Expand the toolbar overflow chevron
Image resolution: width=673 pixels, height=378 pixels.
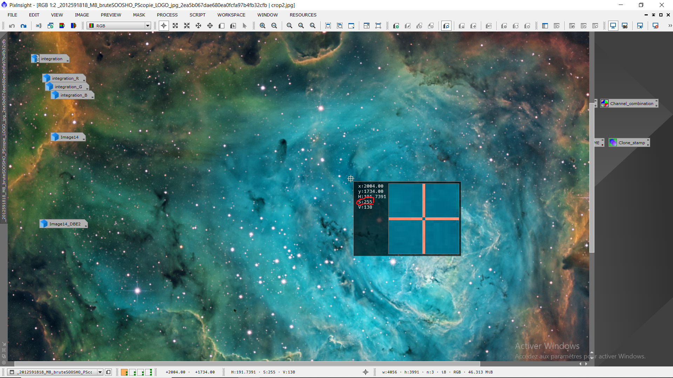tap(670, 26)
